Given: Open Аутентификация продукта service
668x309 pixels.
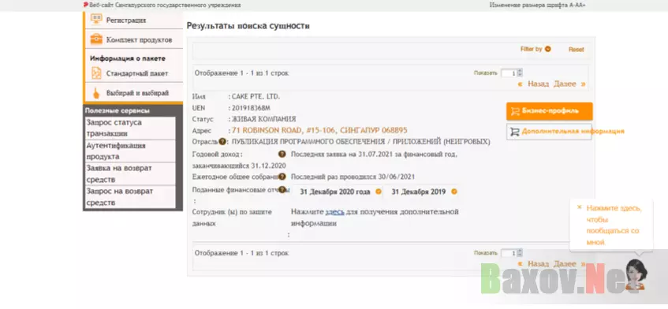Looking at the screenshot, I should 130,151.
